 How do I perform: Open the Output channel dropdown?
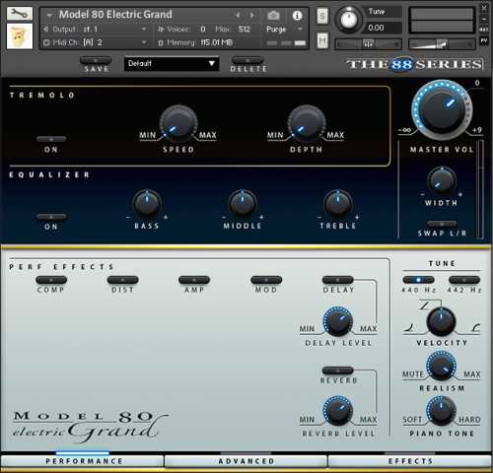[144, 30]
